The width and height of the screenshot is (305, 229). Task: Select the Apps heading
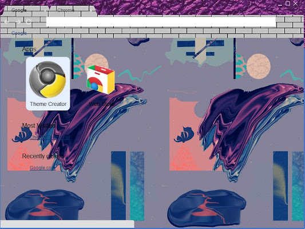tap(29, 49)
